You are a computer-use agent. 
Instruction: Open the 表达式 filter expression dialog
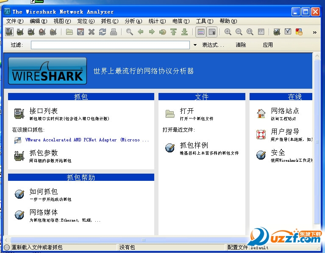click(213, 45)
